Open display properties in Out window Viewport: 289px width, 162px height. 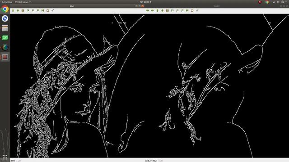[x=53, y=10]
